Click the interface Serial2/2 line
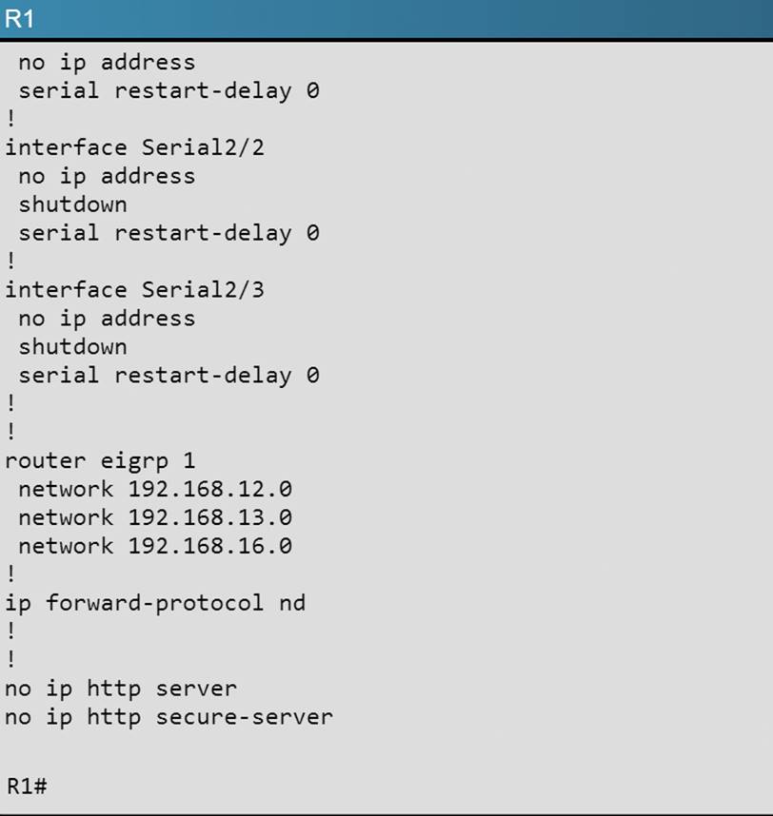This screenshot has height=816, width=773. tap(134, 147)
